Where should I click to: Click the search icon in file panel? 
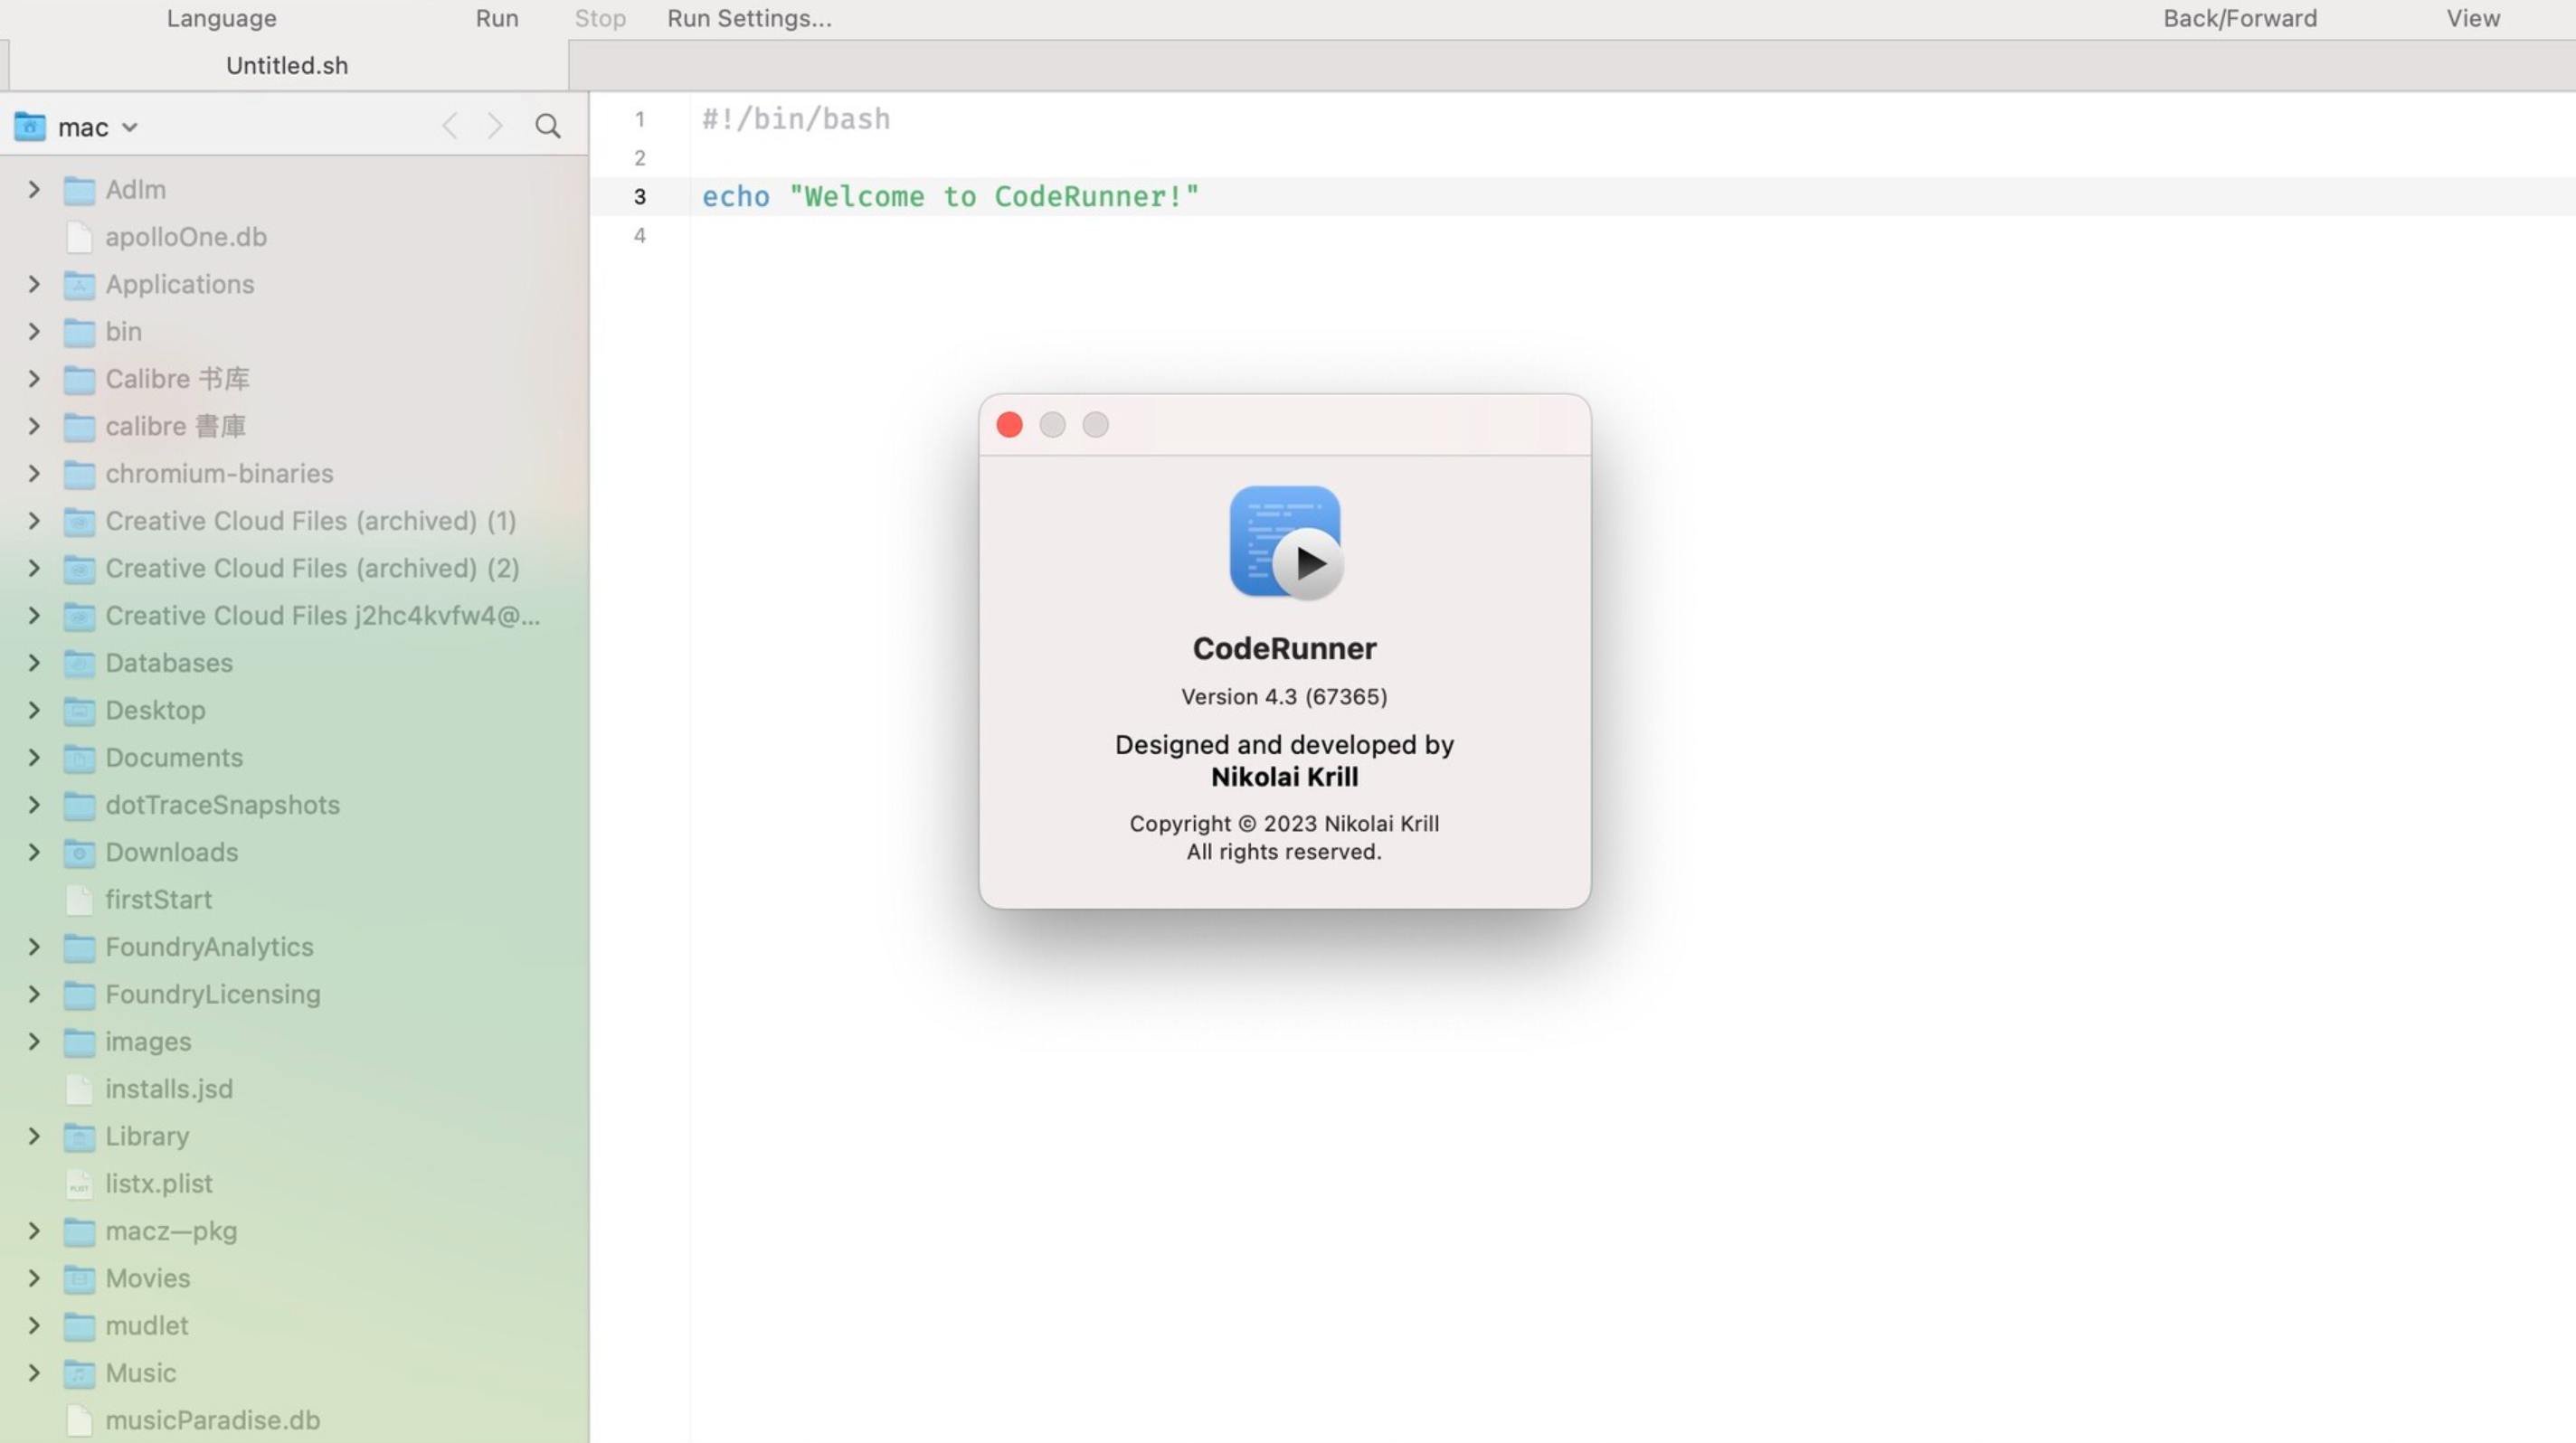coord(548,124)
